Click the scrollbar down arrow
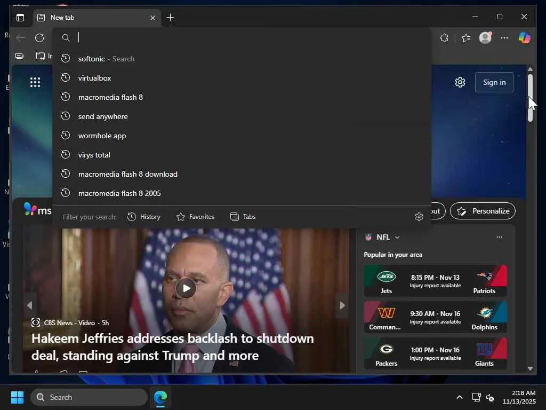This screenshot has height=410, width=546. click(x=530, y=368)
